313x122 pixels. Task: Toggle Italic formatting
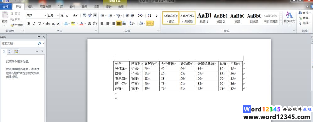pos(34,24)
